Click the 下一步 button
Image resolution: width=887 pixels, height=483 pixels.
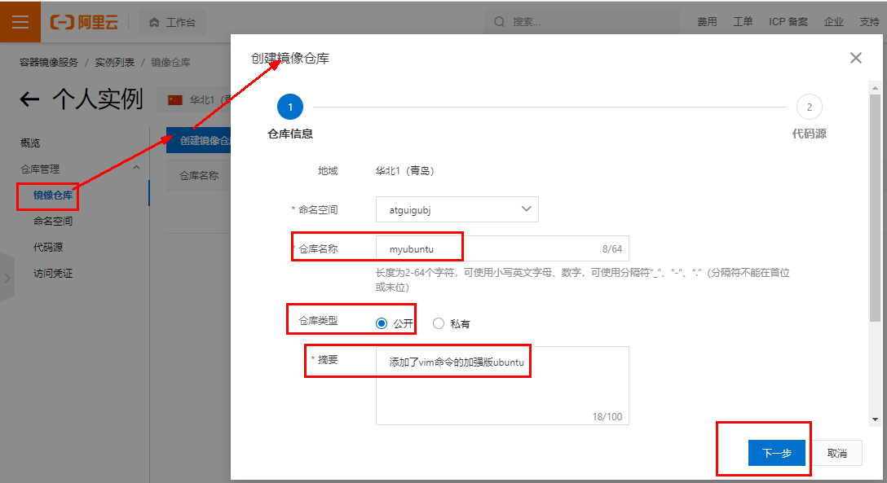[777, 453]
